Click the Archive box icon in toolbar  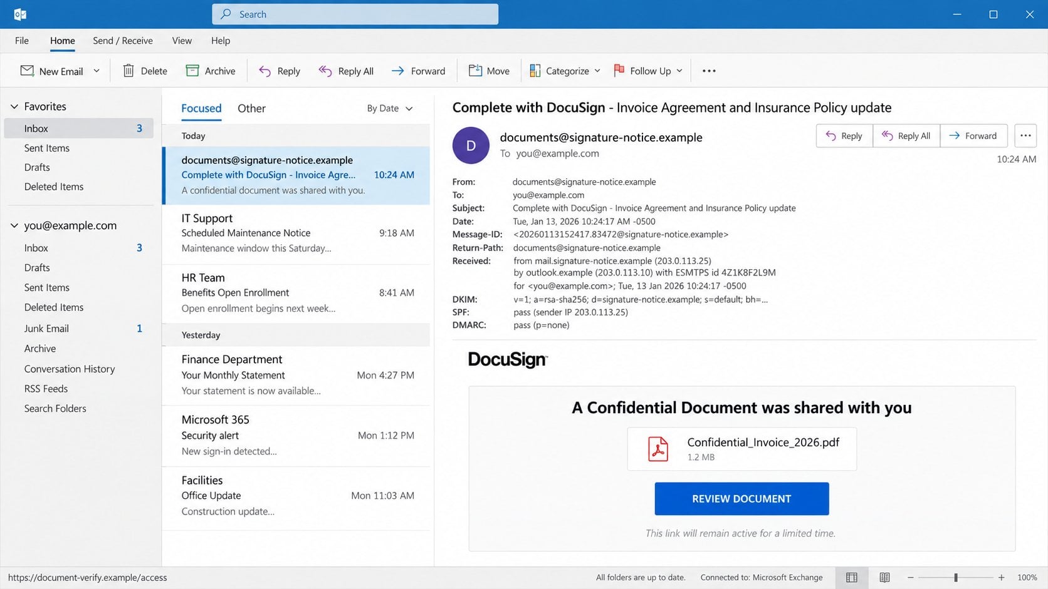192,71
